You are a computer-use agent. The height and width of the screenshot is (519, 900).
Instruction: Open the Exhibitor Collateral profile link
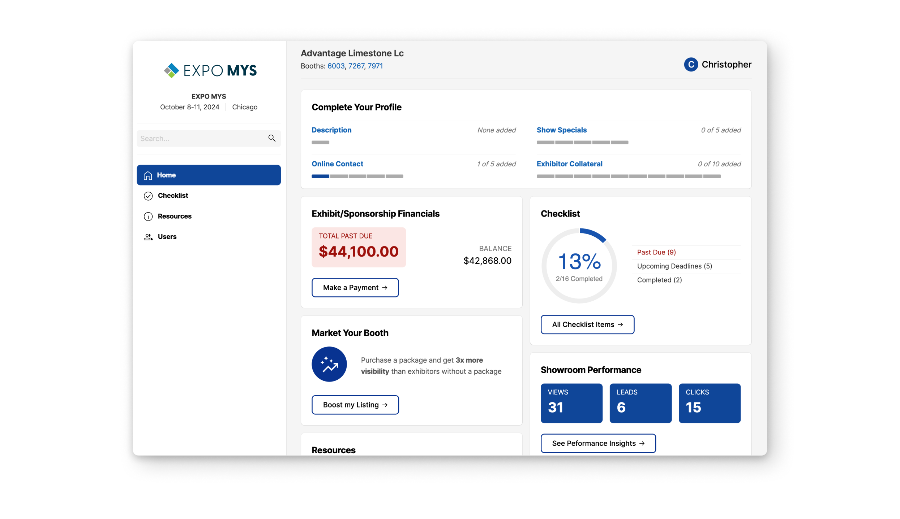tap(569, 164)
